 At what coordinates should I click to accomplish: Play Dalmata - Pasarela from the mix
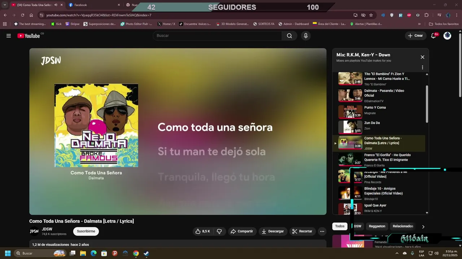[x=378, y=96]
